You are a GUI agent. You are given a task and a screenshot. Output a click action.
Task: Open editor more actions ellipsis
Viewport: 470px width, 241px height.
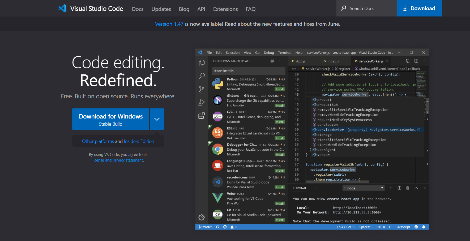pyautogui.click(x=425, y=61)
